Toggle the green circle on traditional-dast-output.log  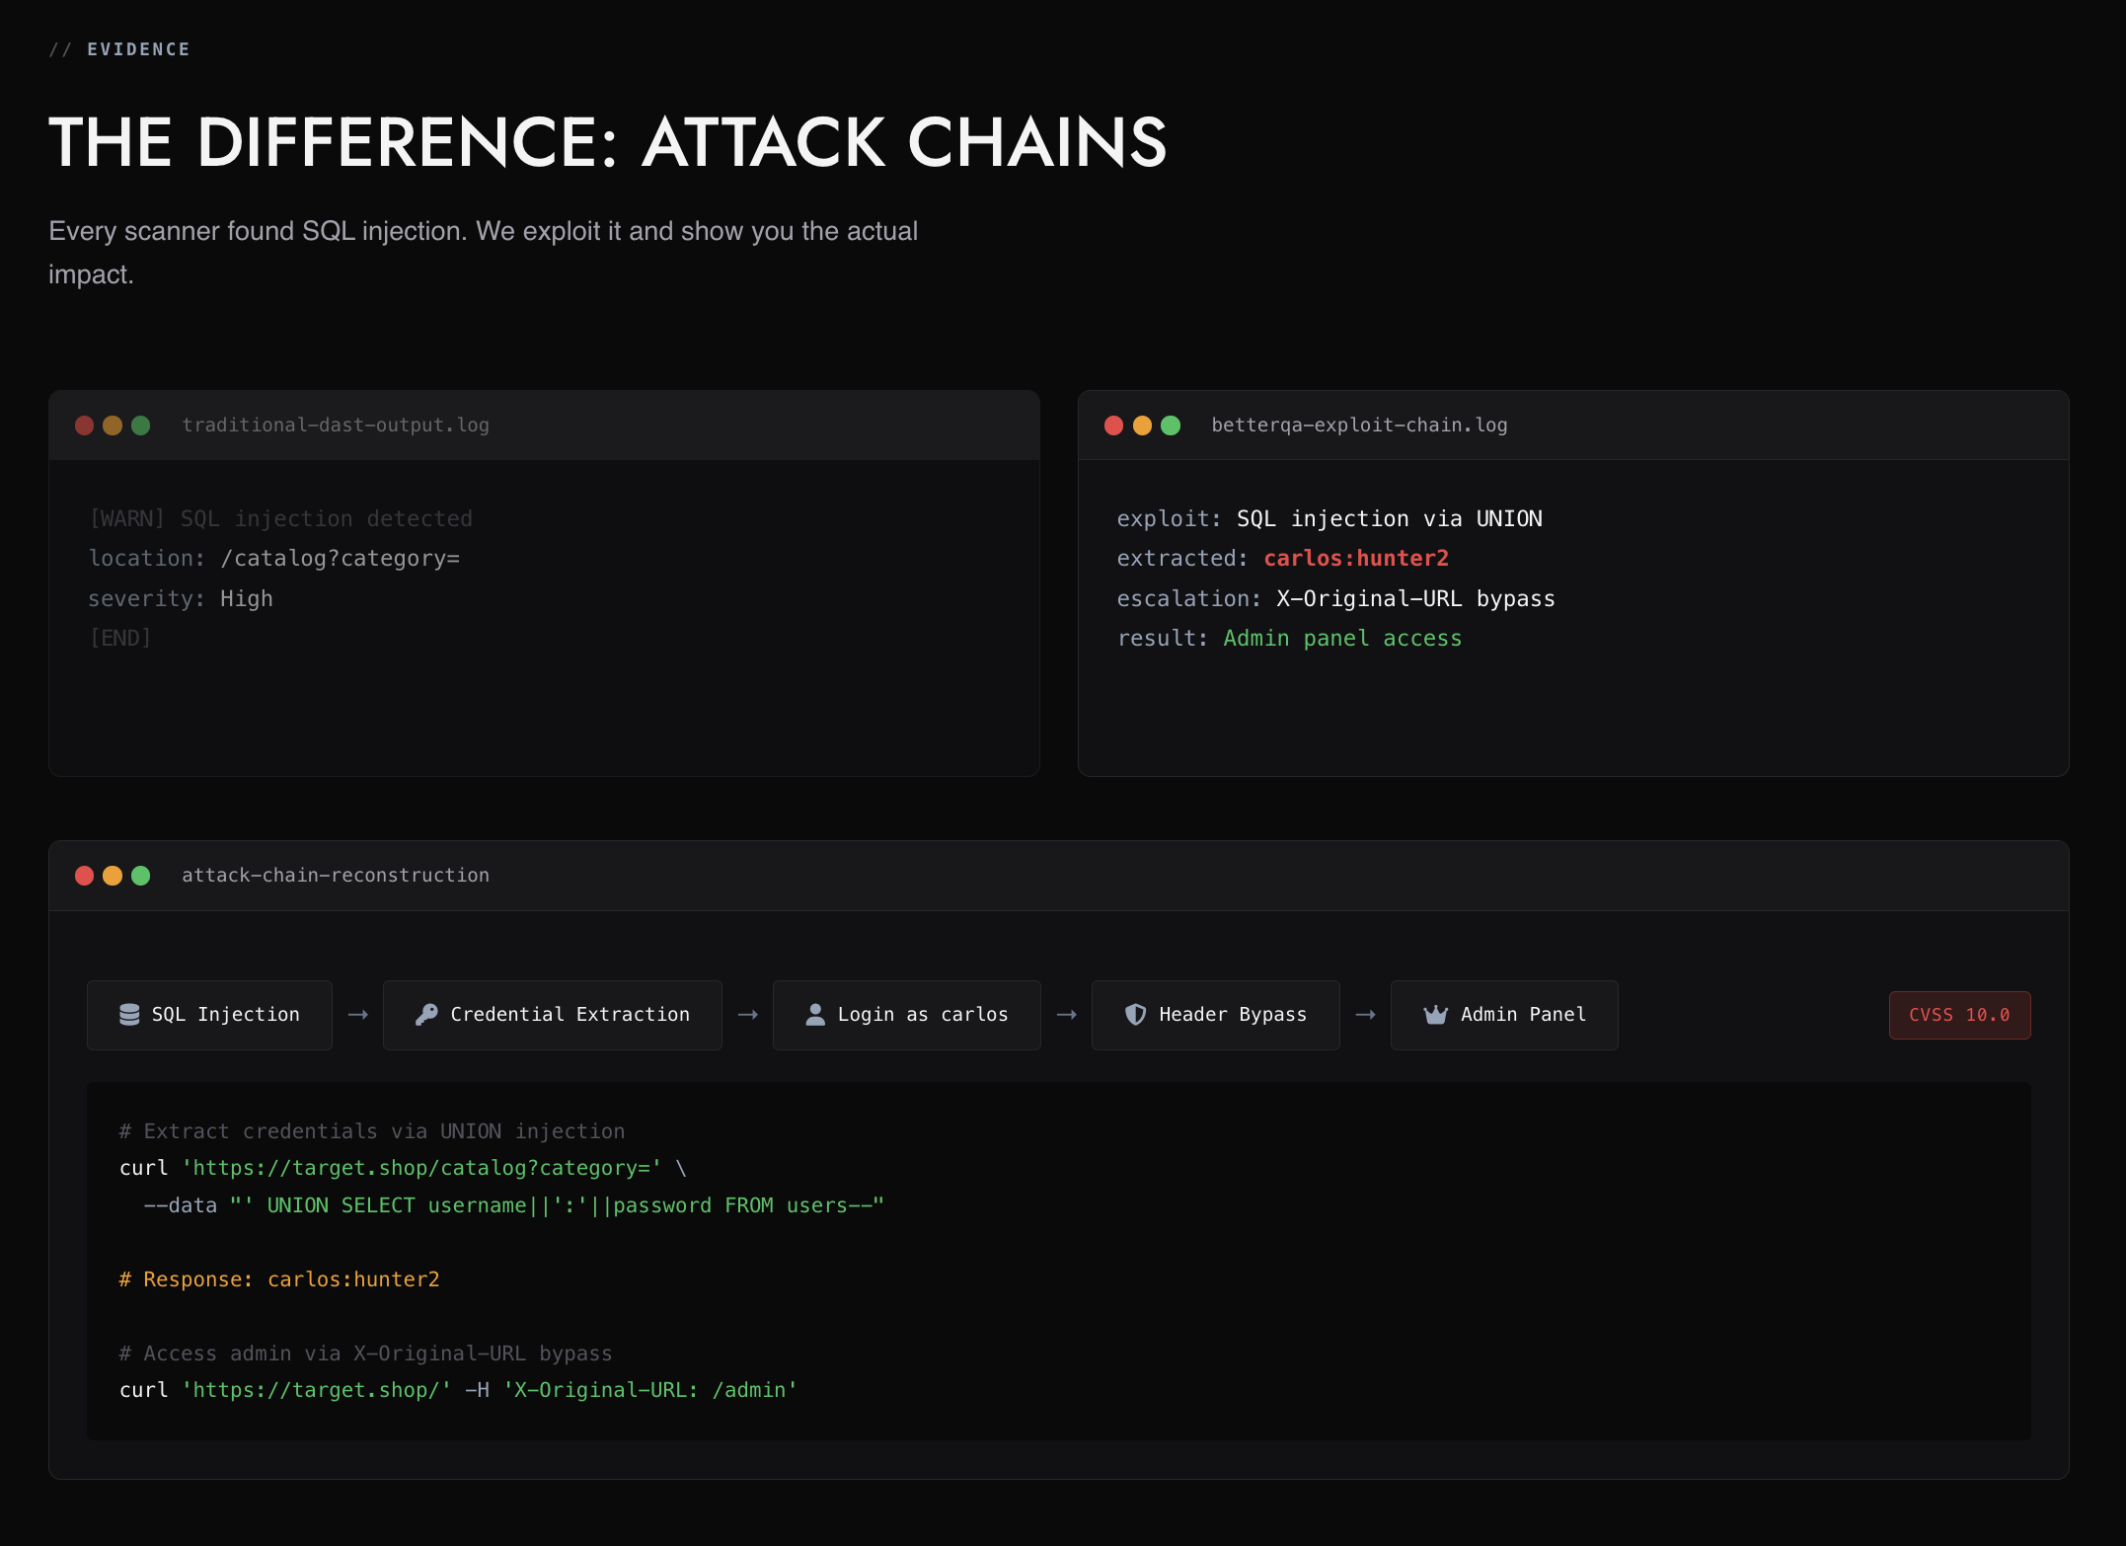(141, 425)
